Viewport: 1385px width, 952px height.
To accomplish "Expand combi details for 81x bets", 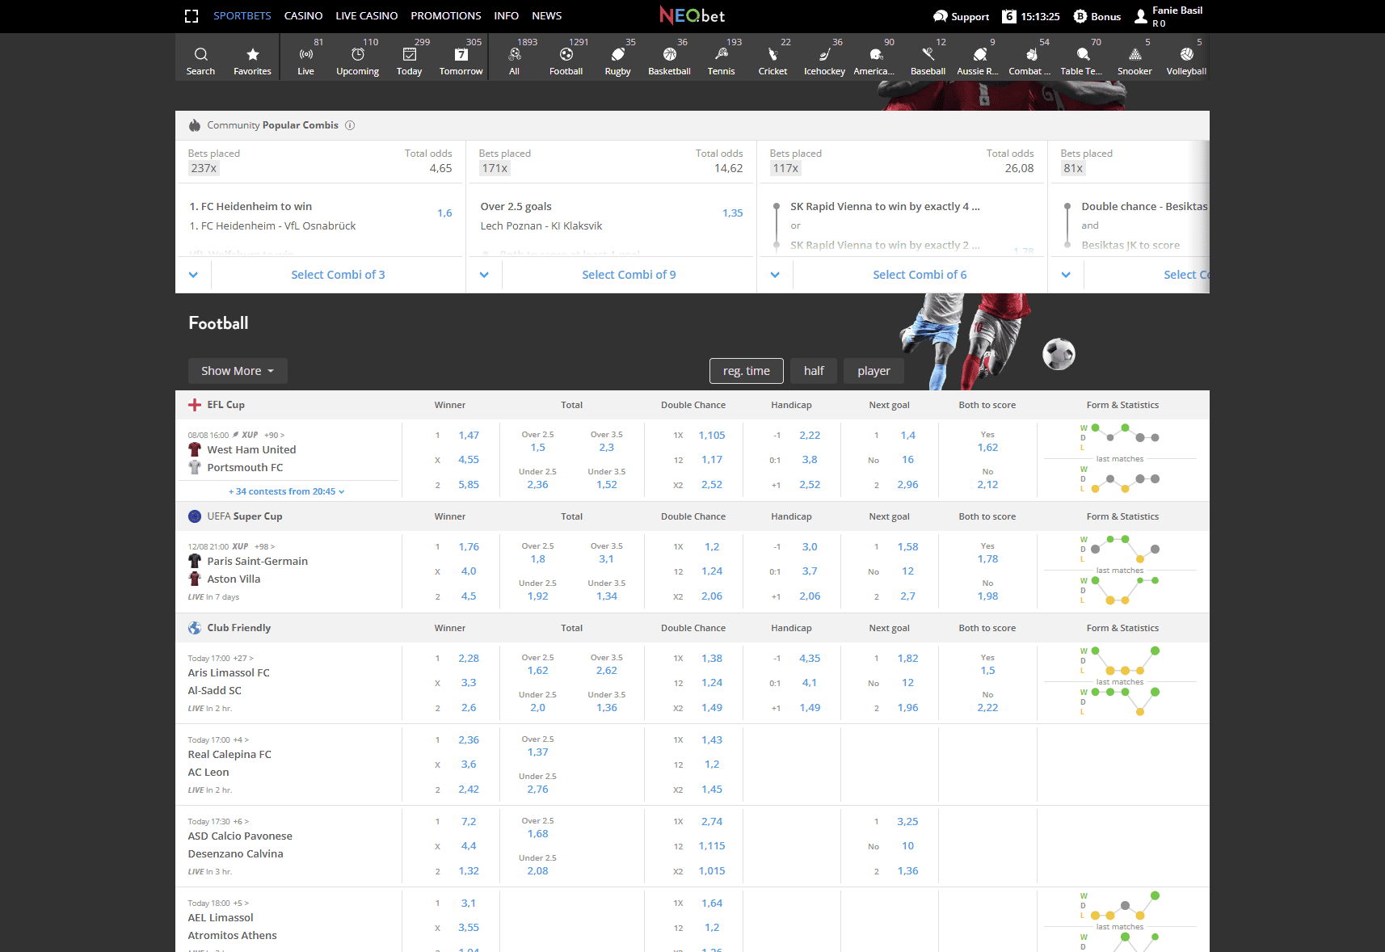I will tap(1066, 275).
